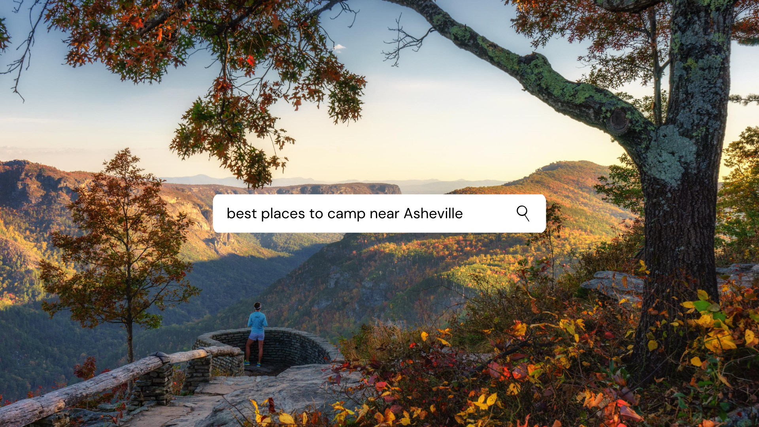The height and width of the screenshot is (427, 759).
Task: Select the hiker in the blue jacket
Action: tap(257, 334)
